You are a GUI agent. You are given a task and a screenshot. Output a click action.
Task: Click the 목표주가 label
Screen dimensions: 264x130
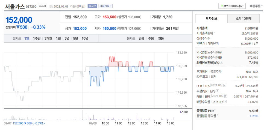tap(216, 72)
